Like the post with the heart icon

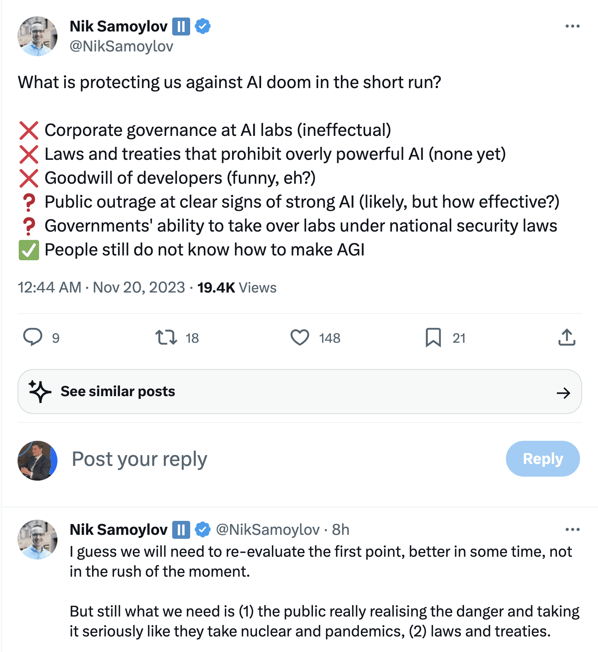coord(300,337)
